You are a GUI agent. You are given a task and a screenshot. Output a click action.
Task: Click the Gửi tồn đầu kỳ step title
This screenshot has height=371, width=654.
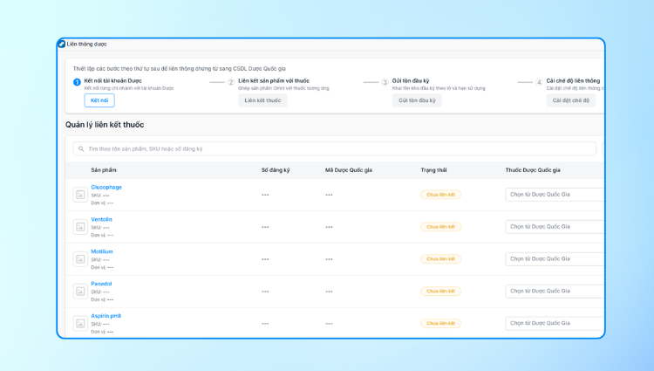[411, 81]
